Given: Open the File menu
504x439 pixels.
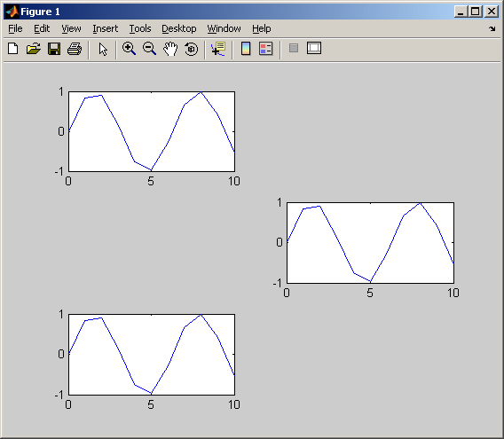Looking at the screenshot, I should click(x=15, y=28).
